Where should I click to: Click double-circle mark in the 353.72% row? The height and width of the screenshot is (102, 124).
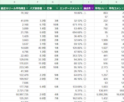tap(85, 56)
